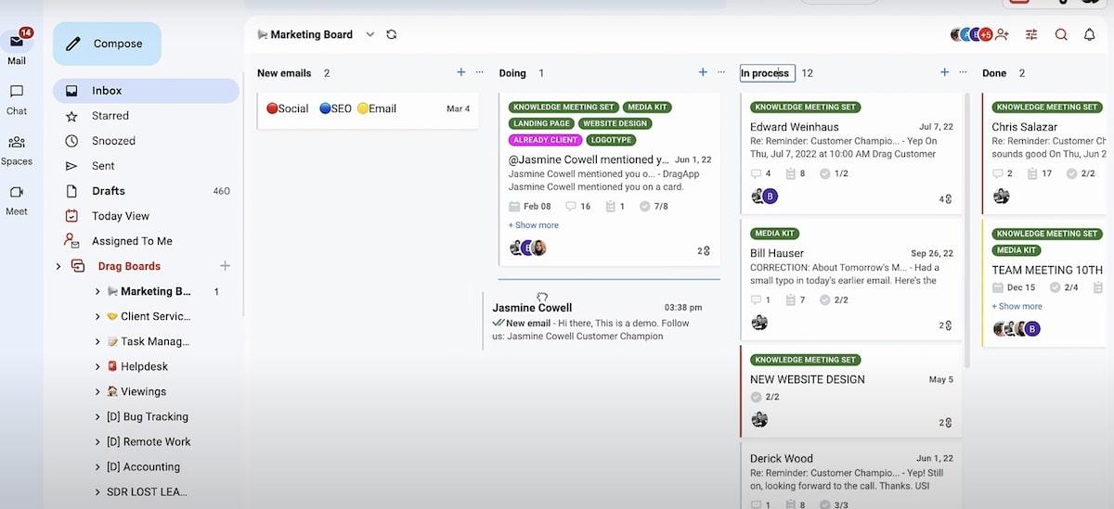Open New emails column options menu
Image resolution: width=1114 pixels, height=509 pixels.
pyautogui.click(x=480, y=72)
